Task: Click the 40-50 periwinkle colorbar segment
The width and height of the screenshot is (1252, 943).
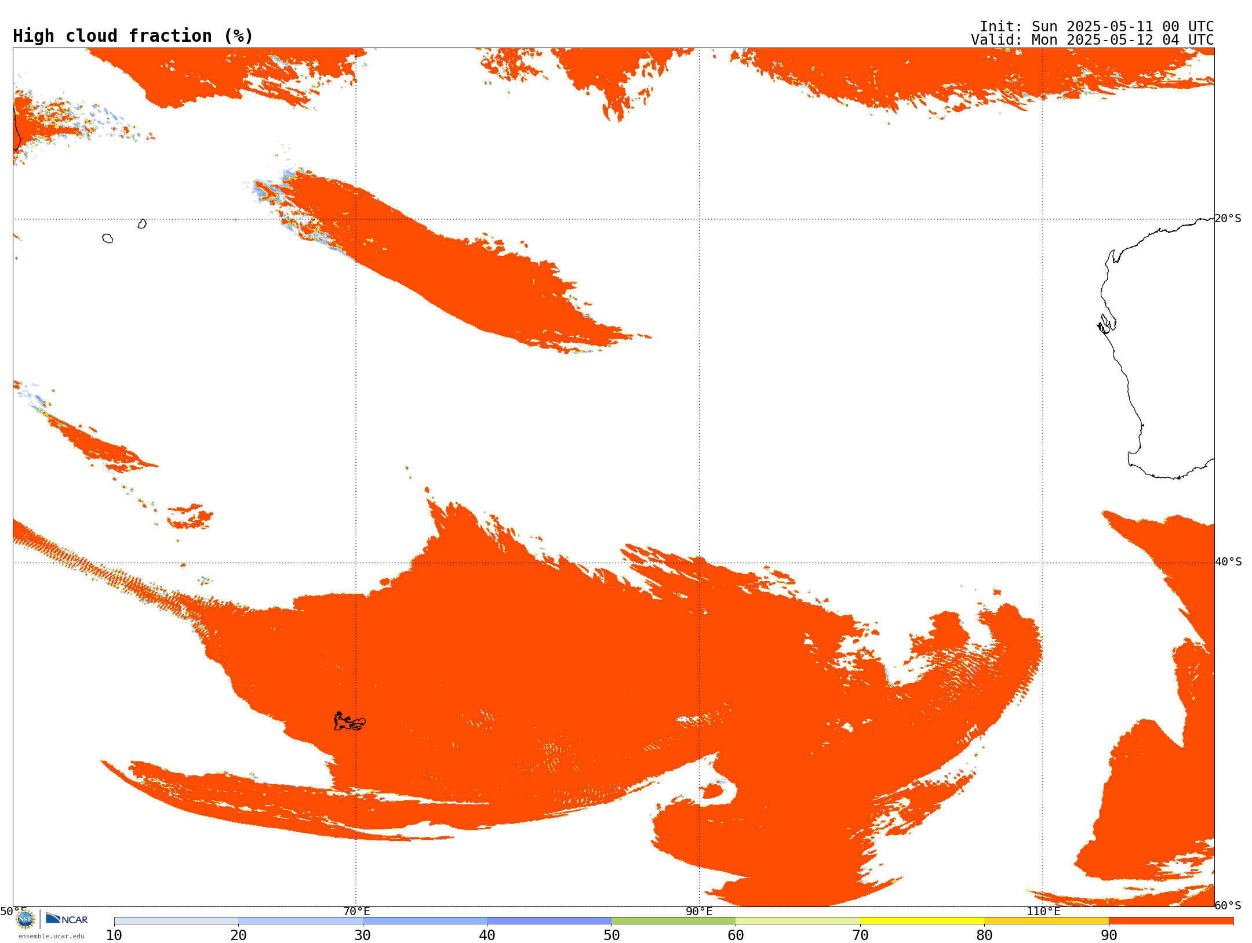Action: click(549, 921)
